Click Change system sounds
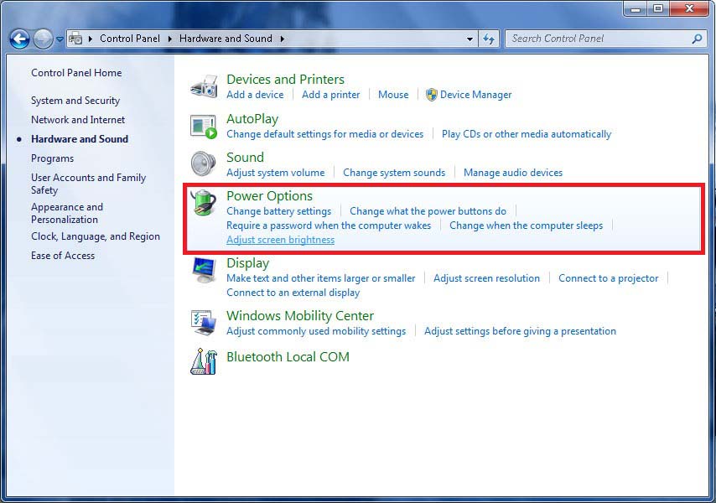716x503 pixels. tap(394, 173)
